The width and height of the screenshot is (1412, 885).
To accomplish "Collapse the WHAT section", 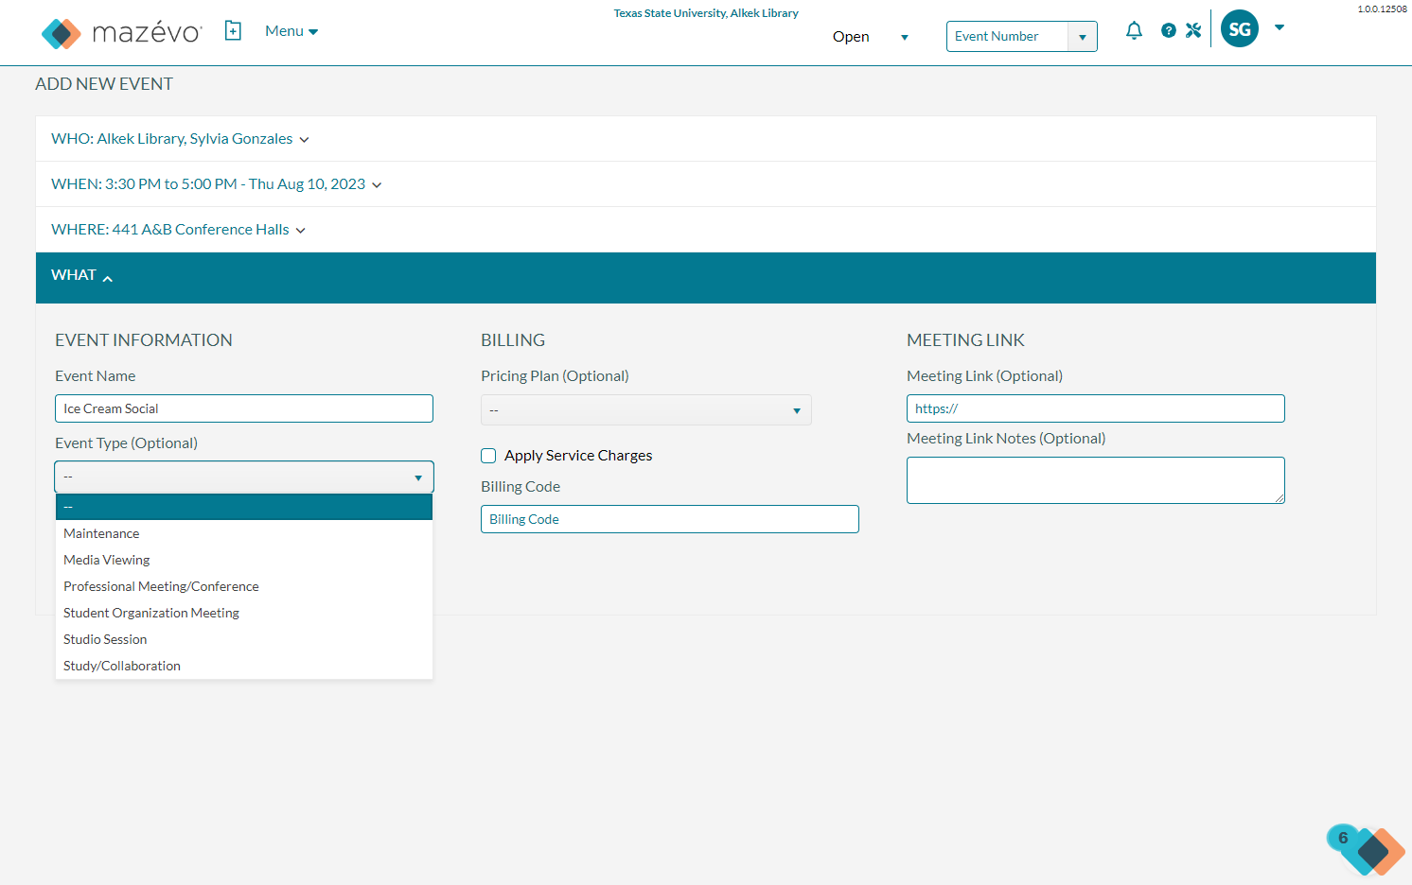I will point(82,275).
